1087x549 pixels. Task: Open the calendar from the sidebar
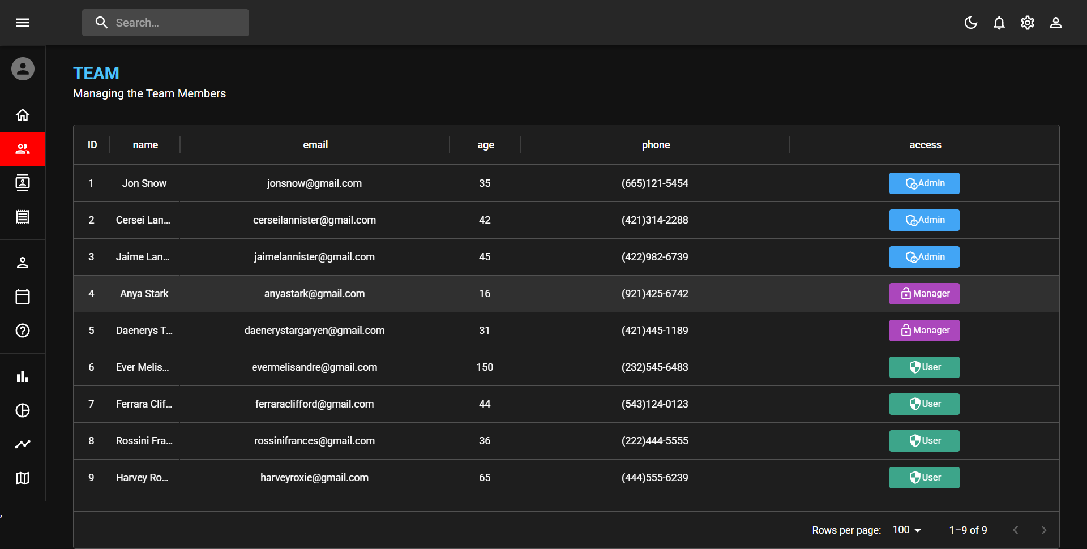tap(23, 297)
